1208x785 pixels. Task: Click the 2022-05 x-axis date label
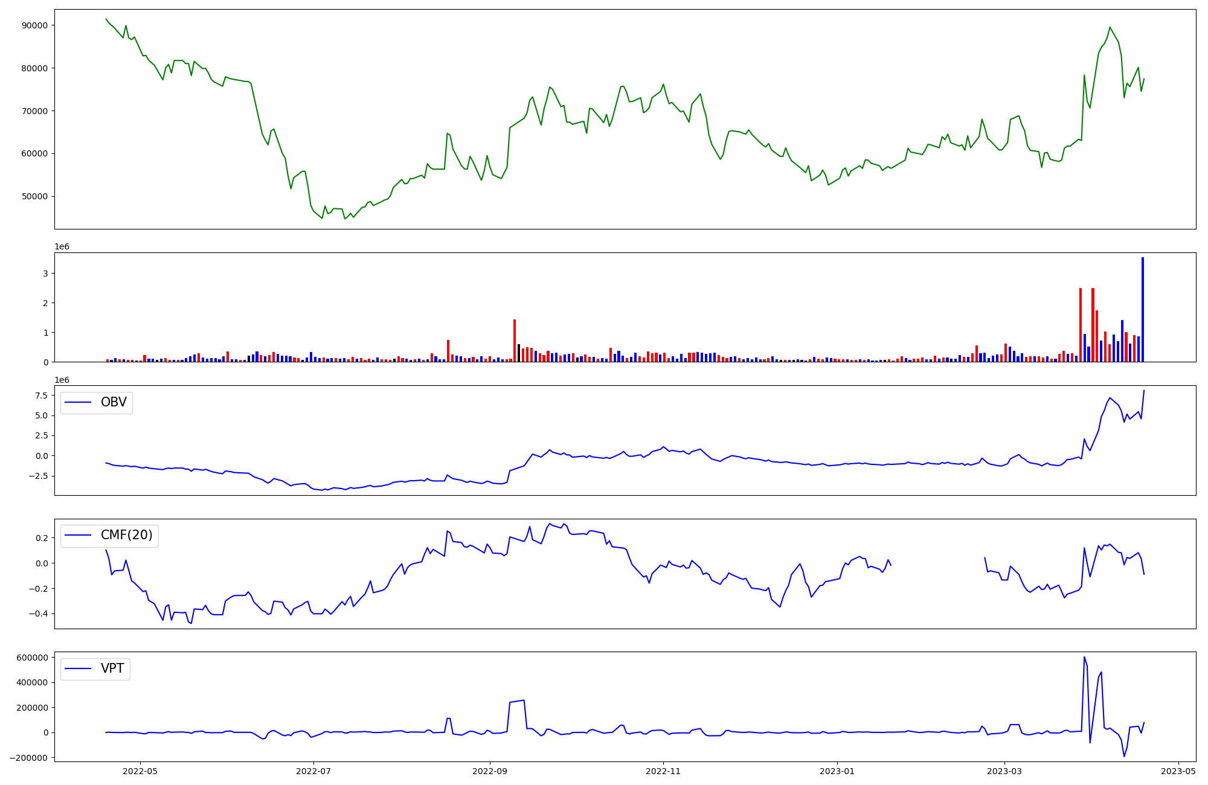click(140, 771)
